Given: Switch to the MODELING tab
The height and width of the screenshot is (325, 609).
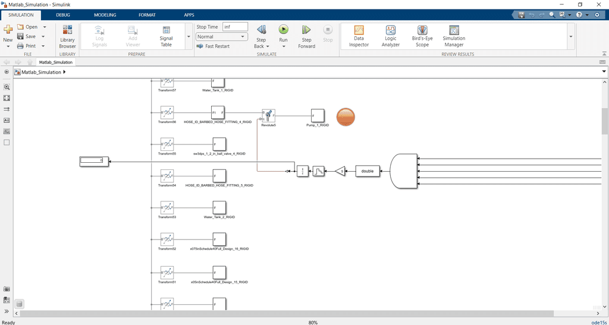Looking at the screenshot, I should coord(105,15).
